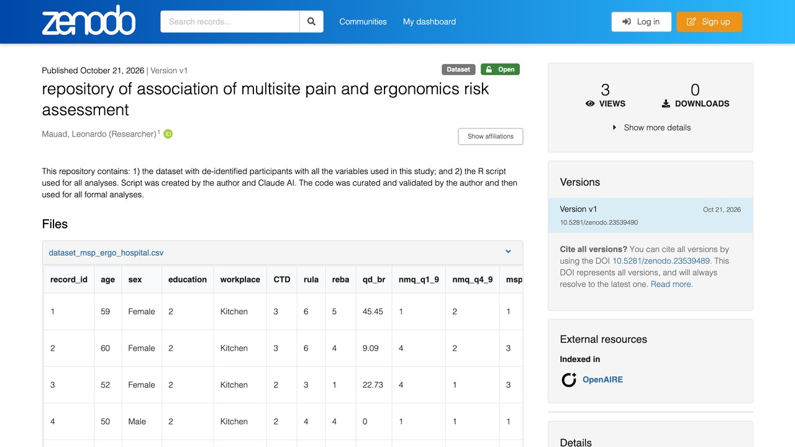Select the Version v1 entry
Viewport: 795px width, 447px height.
coord(650,215)
